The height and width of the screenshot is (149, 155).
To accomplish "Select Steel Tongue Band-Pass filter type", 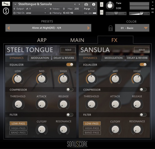I will pos(18,132).
